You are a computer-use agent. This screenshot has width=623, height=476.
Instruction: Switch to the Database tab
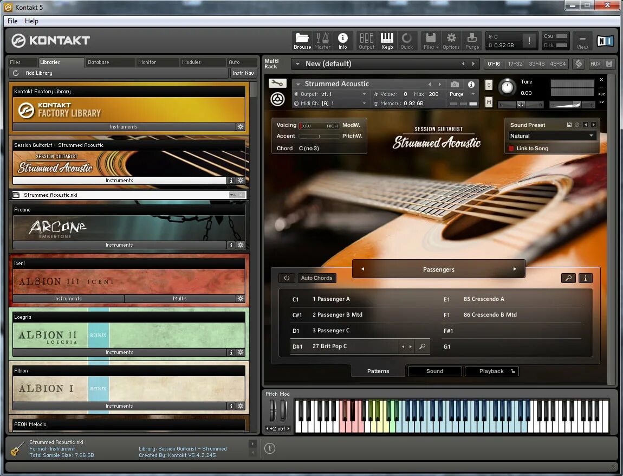pos(98,62)
